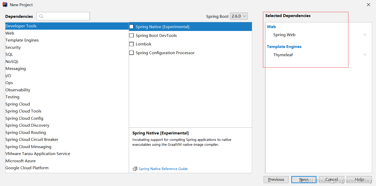The width and height of the screenshot is (376, 186).
Task: Remove Thymeleaf from selected dependencies
Action: pos(365,54)
